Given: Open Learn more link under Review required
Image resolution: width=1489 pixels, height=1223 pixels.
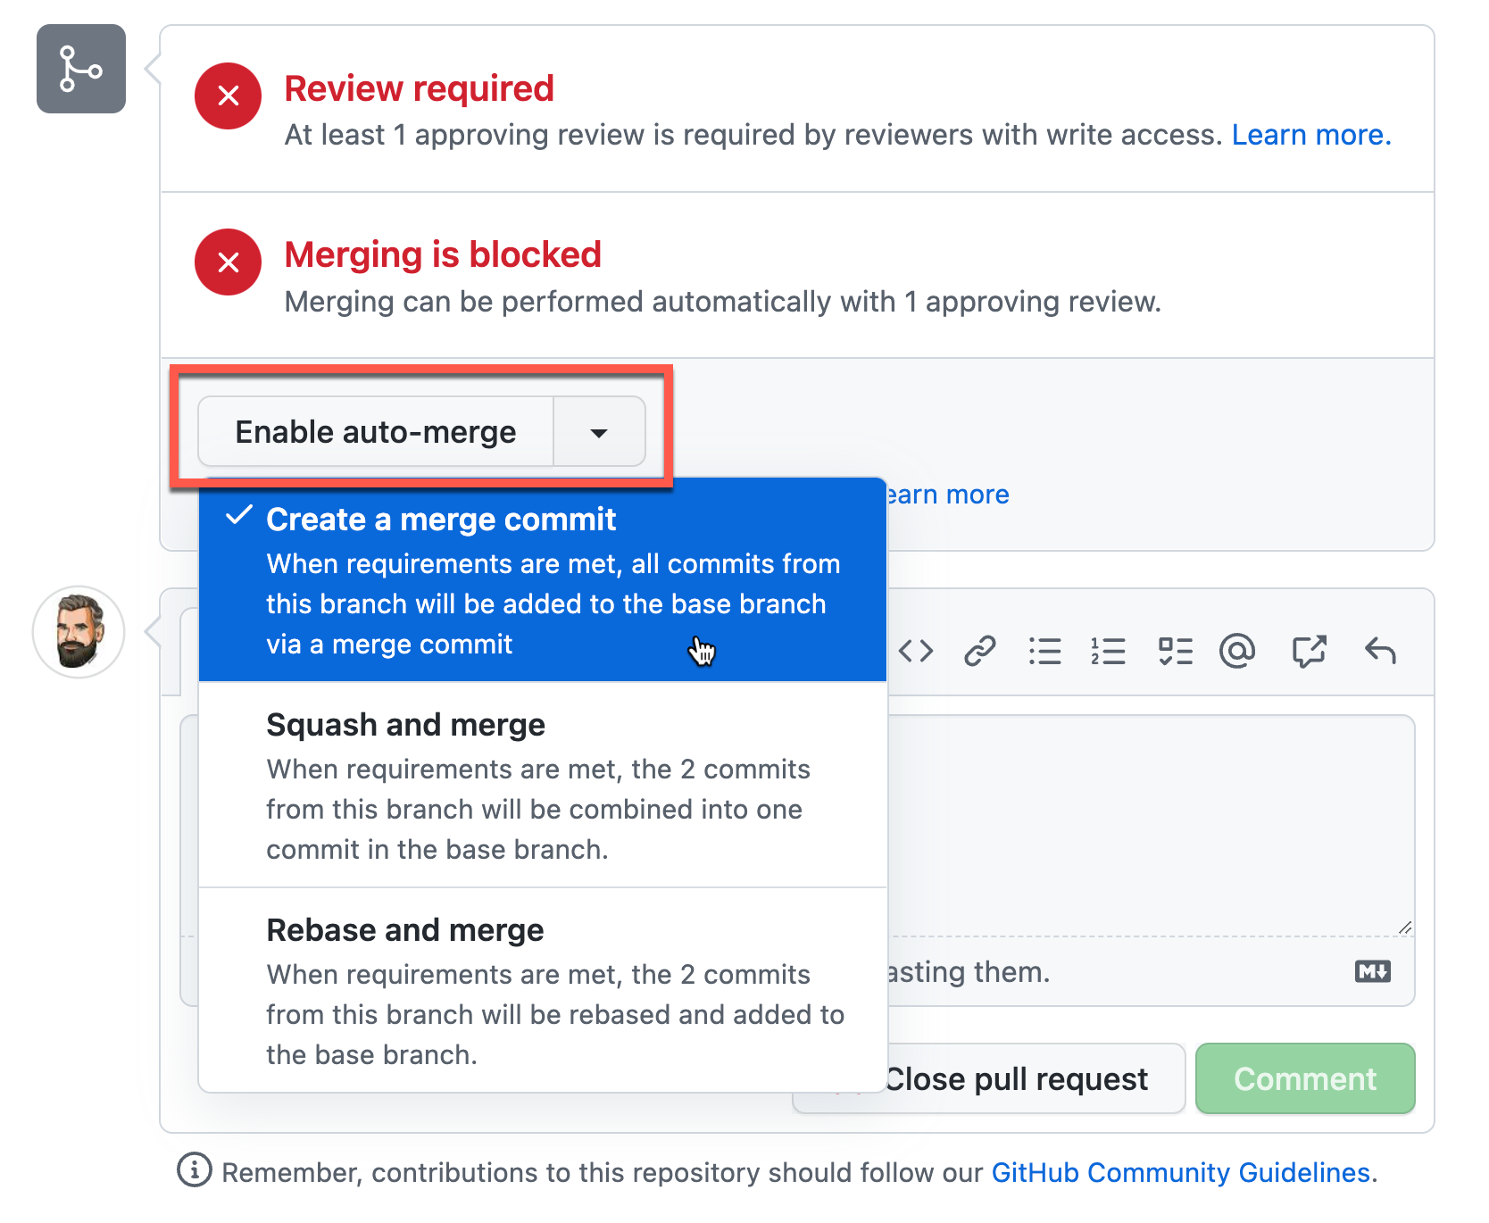Looking at the screenshot, I should (x=1311, y=135).
